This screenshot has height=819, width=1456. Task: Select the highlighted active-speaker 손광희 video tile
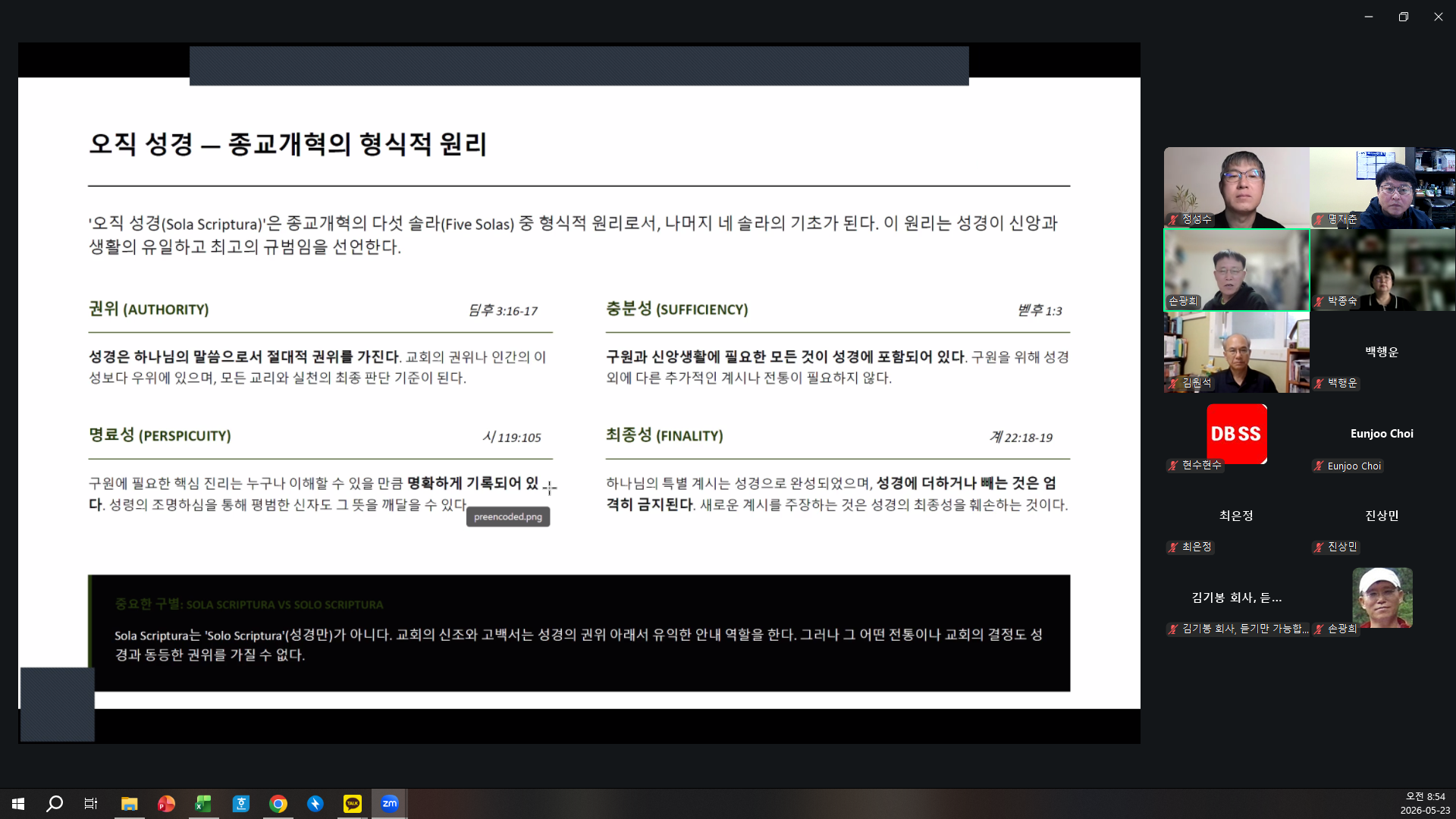pos(1237,270)
